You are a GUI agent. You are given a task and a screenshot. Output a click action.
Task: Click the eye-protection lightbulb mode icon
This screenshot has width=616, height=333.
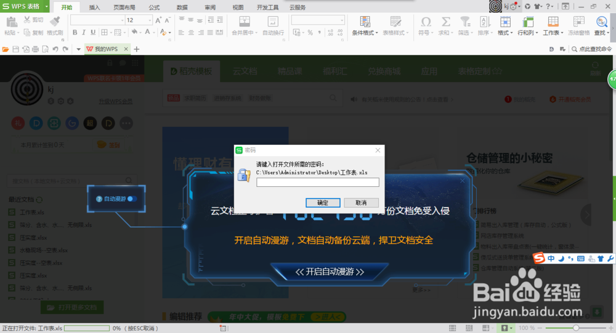point(505,328)
